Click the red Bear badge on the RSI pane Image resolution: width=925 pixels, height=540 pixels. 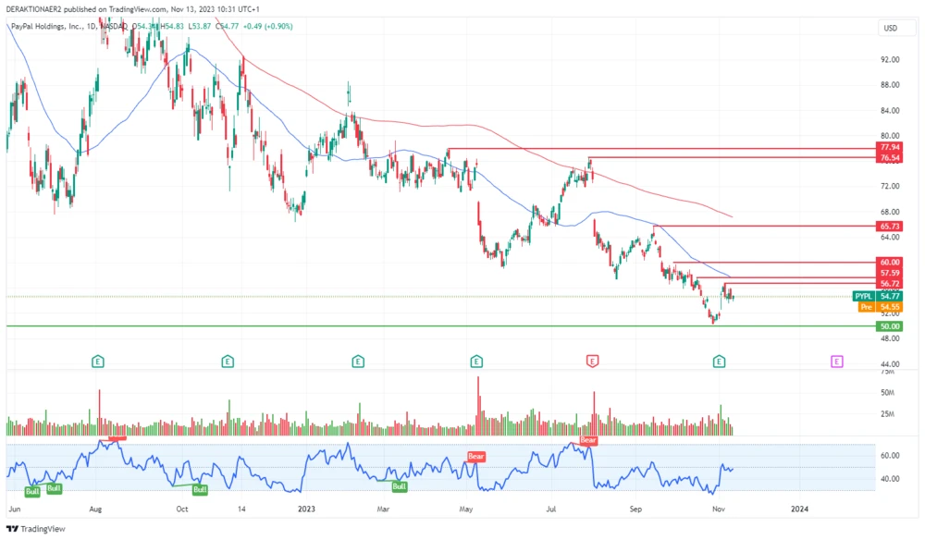476,455
